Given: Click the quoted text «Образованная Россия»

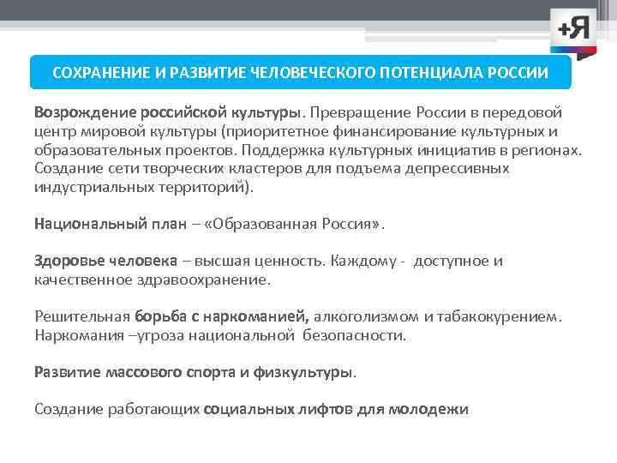Looking at the screenshot, I should pyautogui.click(x=292, y=224).
